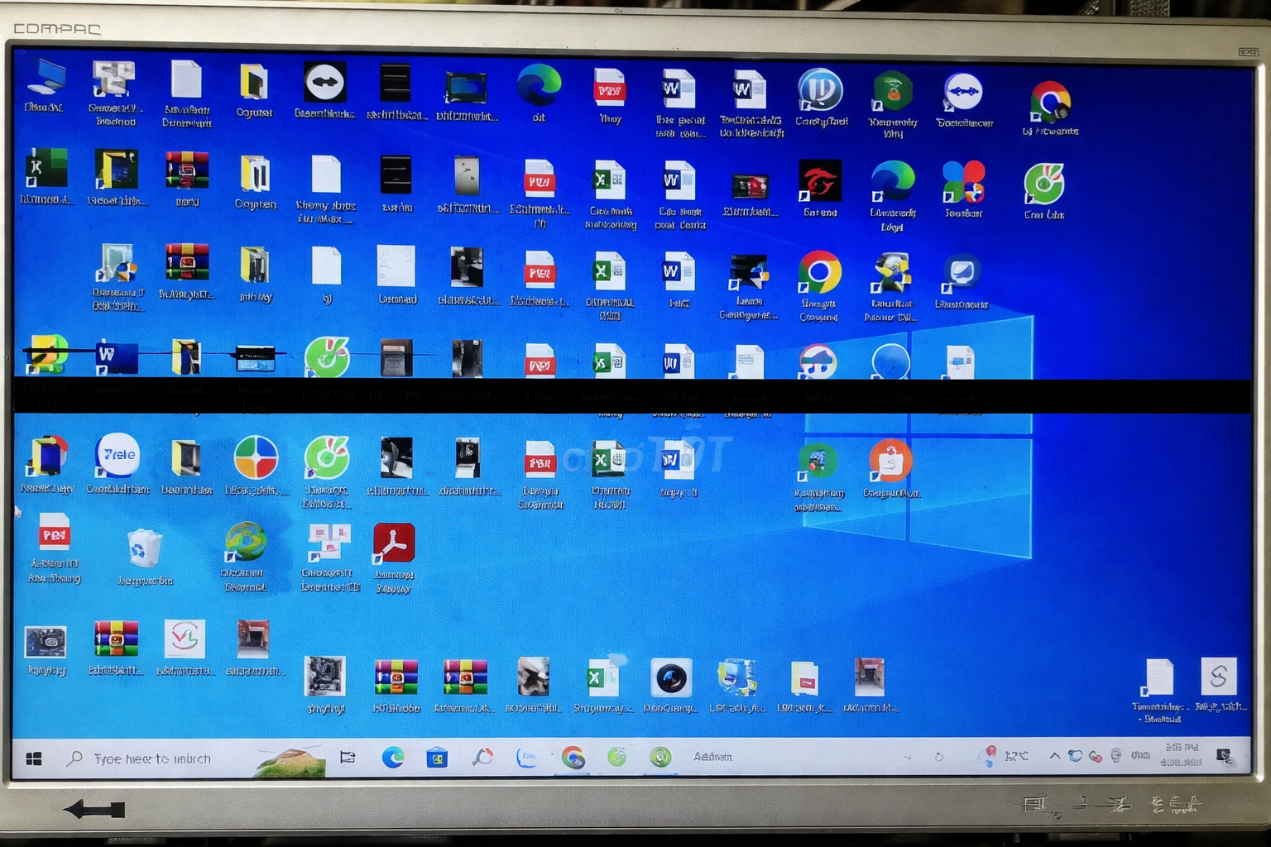Open the notification center icon
Screen dimensions: 1271x847
[x=1224, y=755]
